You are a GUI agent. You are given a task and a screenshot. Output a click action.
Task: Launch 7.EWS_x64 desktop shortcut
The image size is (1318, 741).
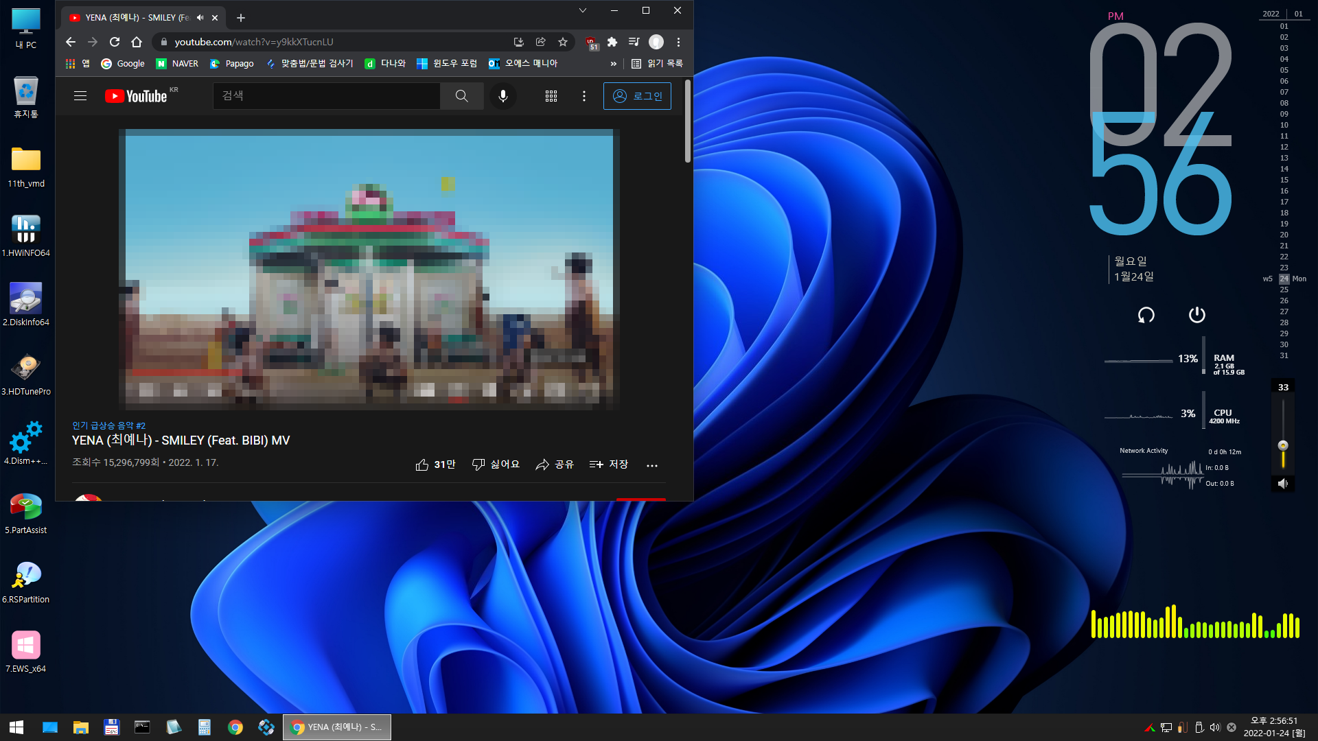(x=26, y=652)
